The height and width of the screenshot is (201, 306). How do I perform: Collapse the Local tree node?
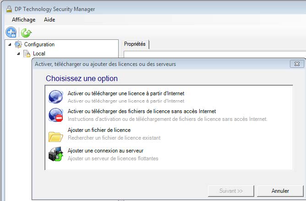click(18, 54)
